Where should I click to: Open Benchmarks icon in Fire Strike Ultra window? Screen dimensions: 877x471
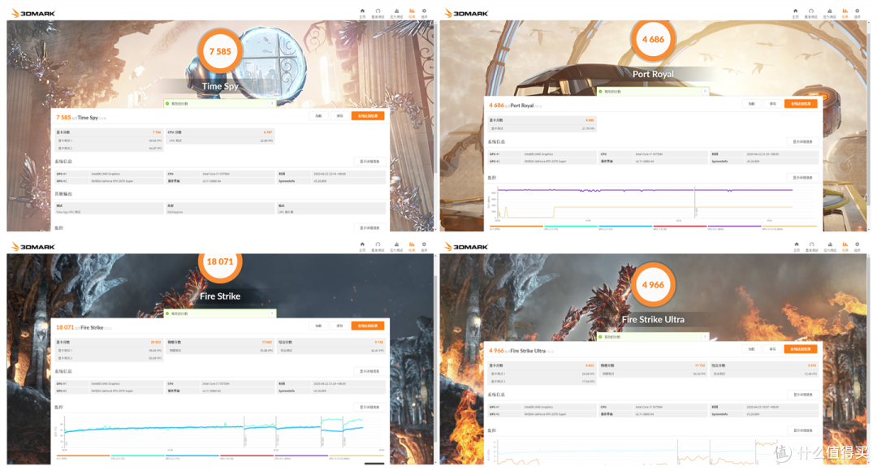[x=811, y=245]
